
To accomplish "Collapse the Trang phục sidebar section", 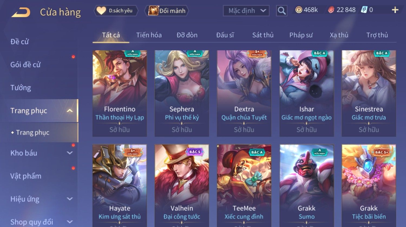I will pyautogui.click(x=70, y=111).
